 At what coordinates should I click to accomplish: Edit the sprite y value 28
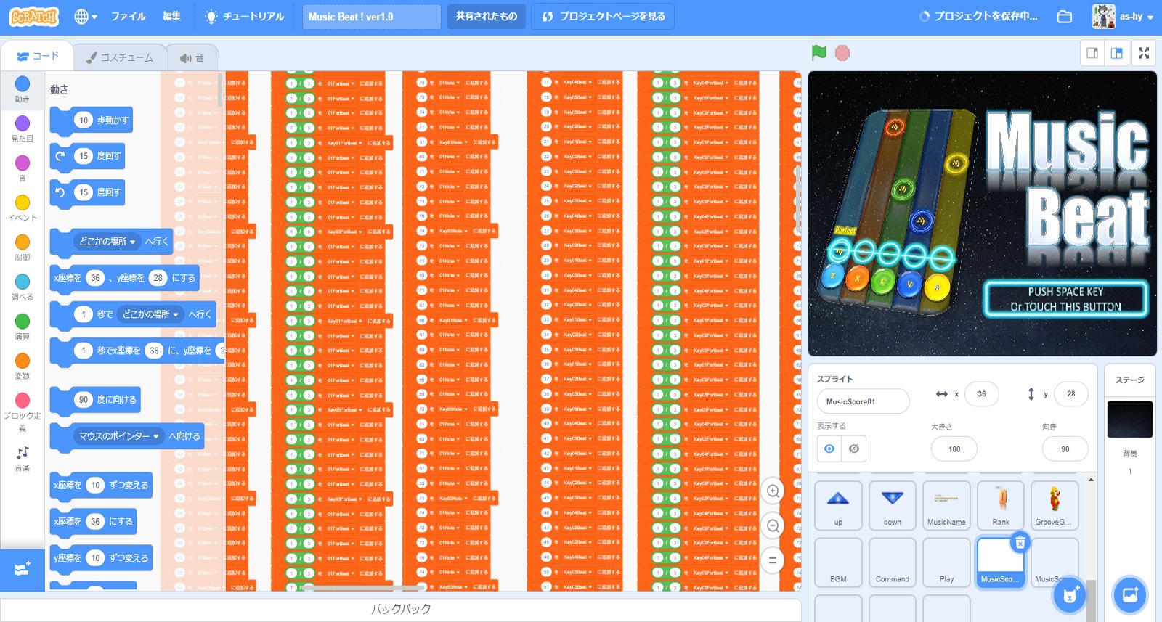[1071, 394]
